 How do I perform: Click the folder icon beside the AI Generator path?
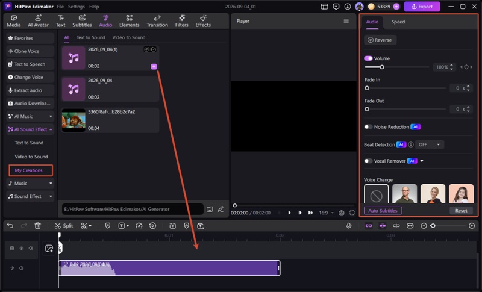(x=210, y=209)
